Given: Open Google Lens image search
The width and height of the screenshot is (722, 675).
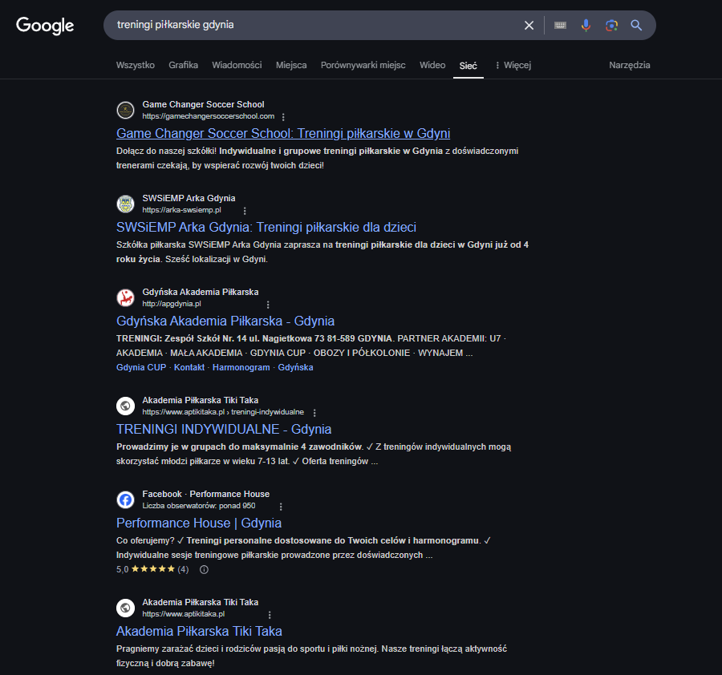Looking at the screenshot, I should click(x=611, y=26).
